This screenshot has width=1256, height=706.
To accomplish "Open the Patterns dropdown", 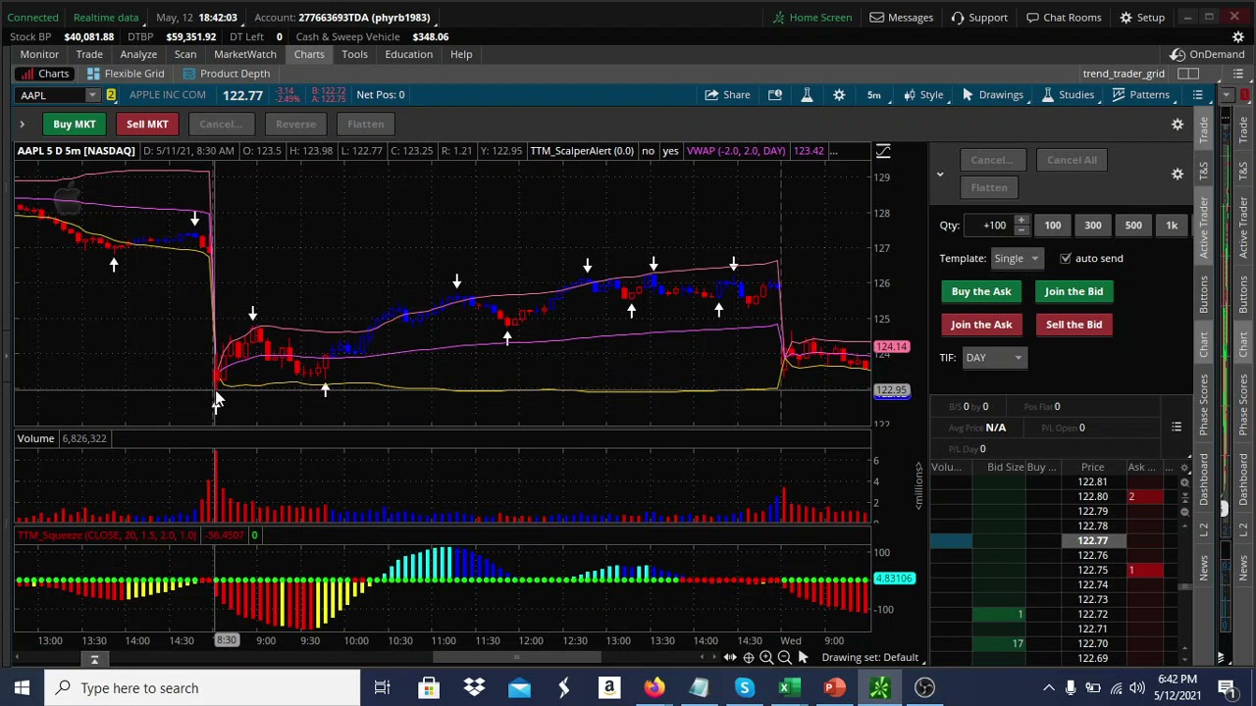I will [x=1140, y=95].
